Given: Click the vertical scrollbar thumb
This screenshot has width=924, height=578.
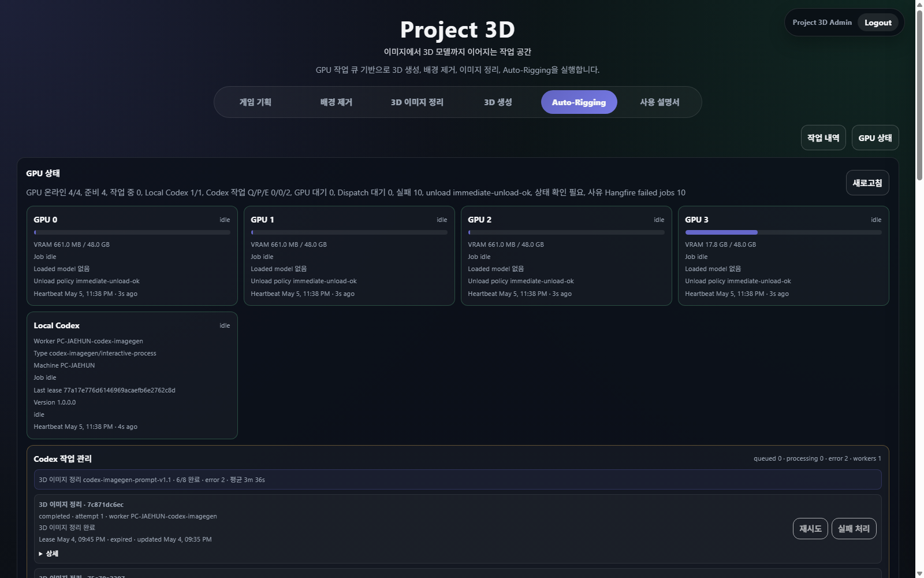Looking at the screenshot, I should click(919, 95).
